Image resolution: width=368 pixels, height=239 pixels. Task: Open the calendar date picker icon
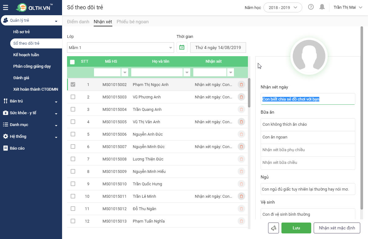pos(182,47)
